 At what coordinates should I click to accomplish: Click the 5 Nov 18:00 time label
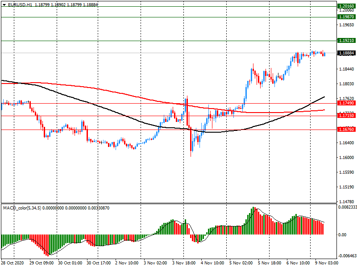270,263
